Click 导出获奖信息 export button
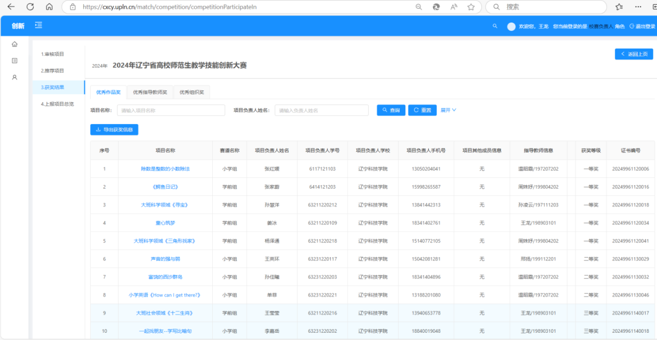The image size is (657, 340). (x=114, y=130)
